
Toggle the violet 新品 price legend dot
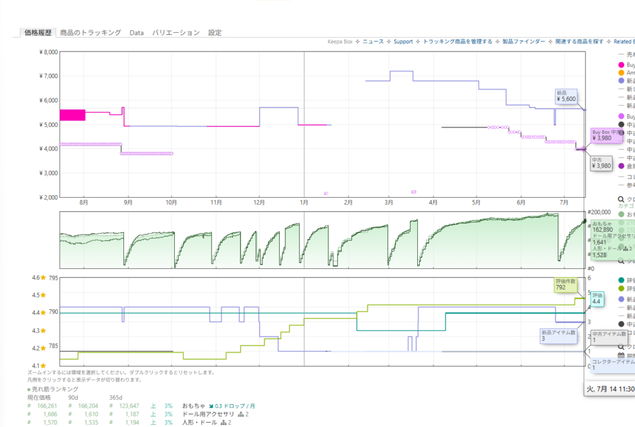click(621, 81)
